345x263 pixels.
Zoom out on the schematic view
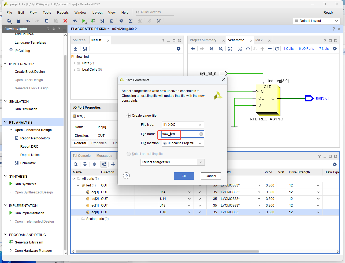pos(221,49)
